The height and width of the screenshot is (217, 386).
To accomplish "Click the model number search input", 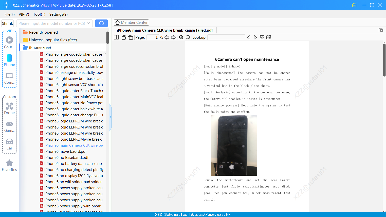I will tap(52, 23).
